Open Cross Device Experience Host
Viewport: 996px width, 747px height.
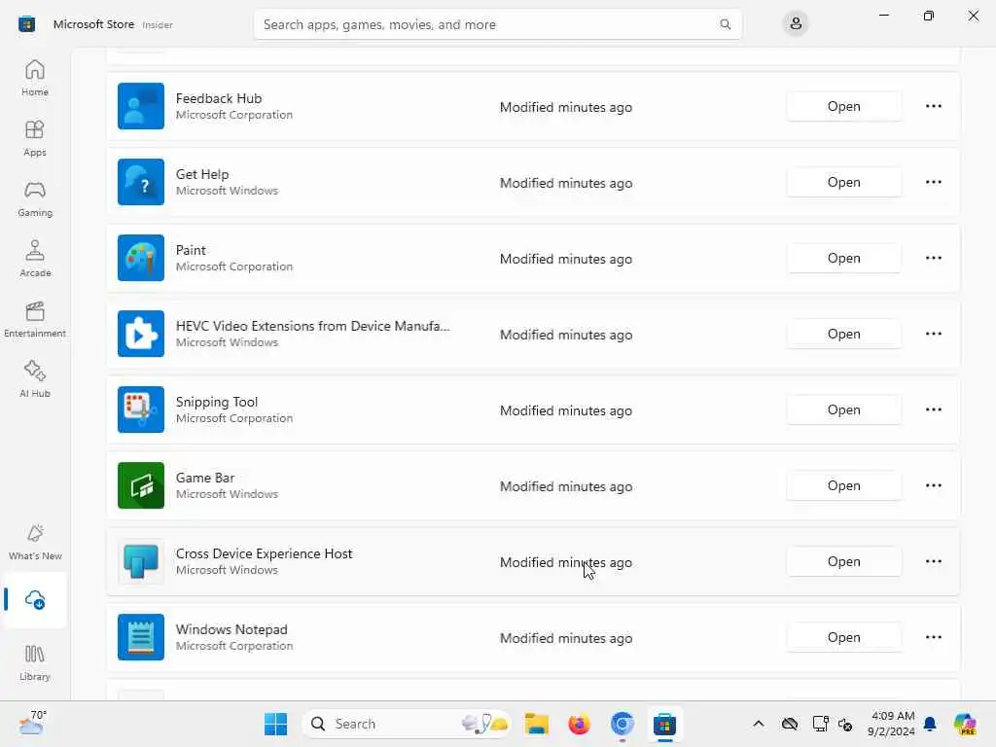click(843, 561)
